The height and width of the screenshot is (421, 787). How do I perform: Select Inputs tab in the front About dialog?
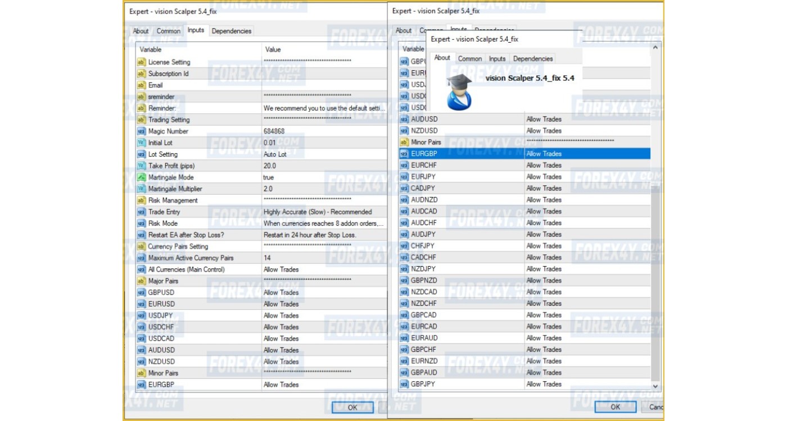click(x=497, y=58)
